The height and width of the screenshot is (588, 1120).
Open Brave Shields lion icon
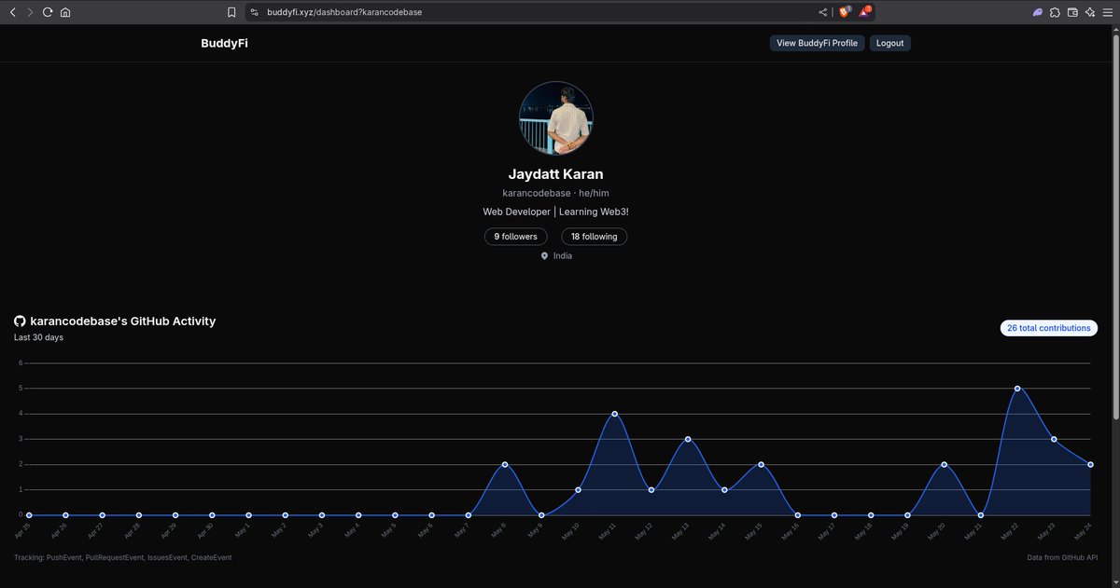[x=845, y=11]
